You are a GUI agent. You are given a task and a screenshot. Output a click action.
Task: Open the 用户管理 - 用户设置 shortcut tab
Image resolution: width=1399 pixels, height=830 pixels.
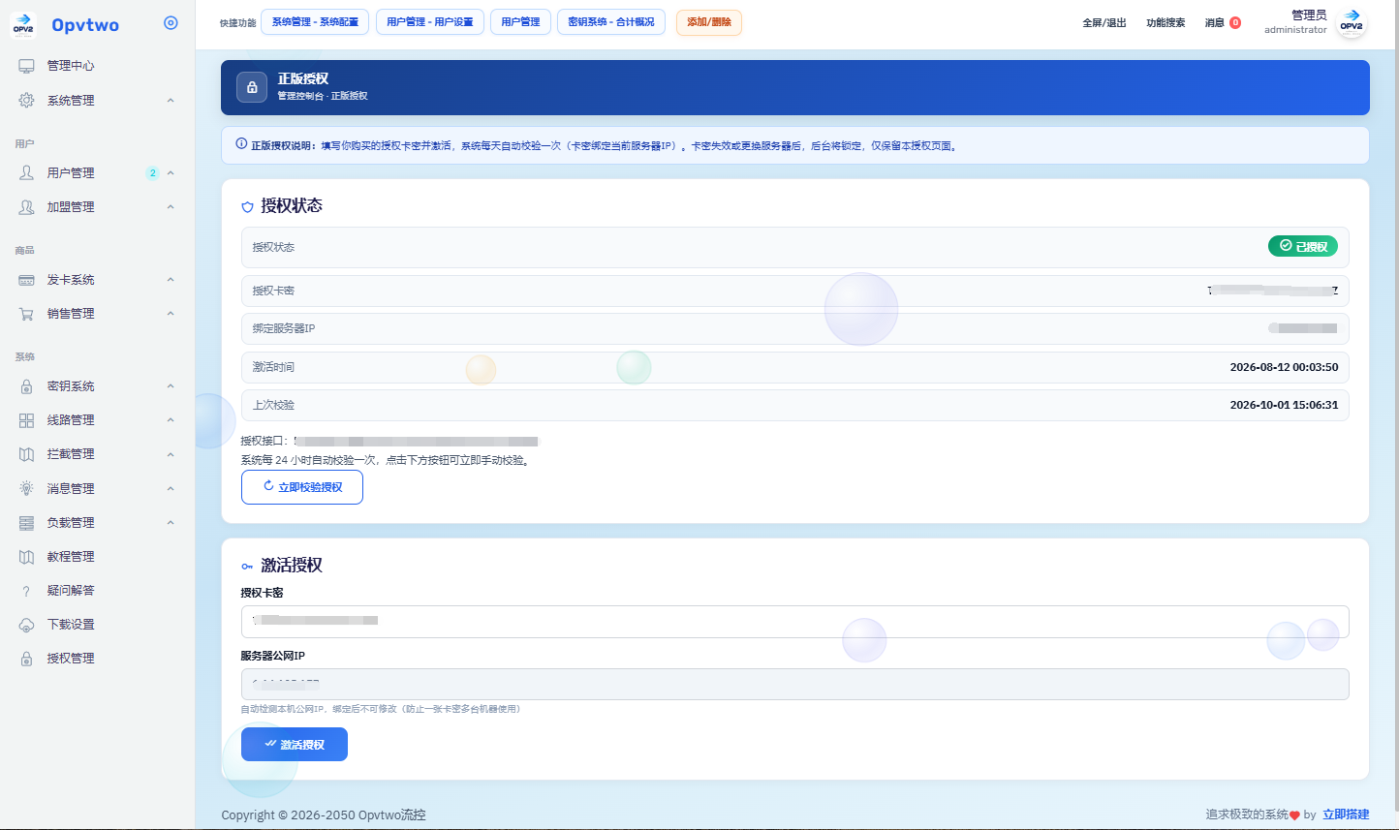click(430, 22)
